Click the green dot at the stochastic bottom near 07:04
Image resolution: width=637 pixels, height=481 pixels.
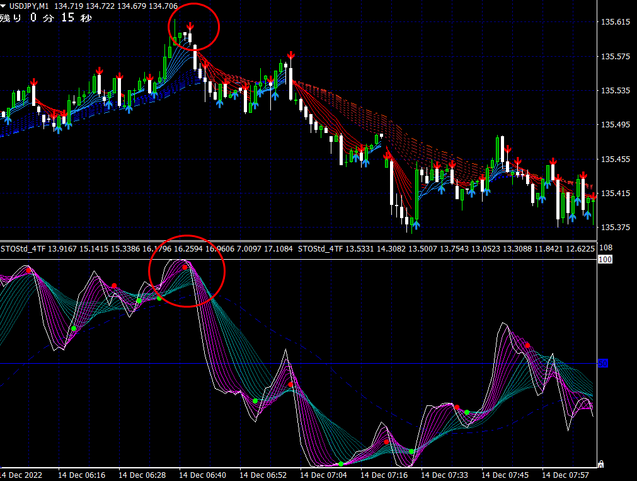(x=341, y=464)
